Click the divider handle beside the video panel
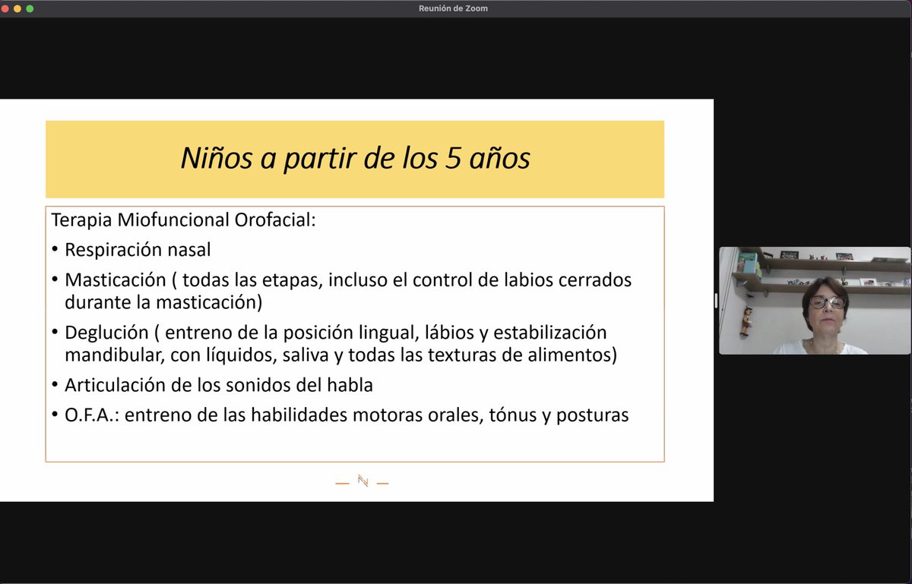Image resolution: width=912 pixels, height=584 pixels. (x=716, y=300)
